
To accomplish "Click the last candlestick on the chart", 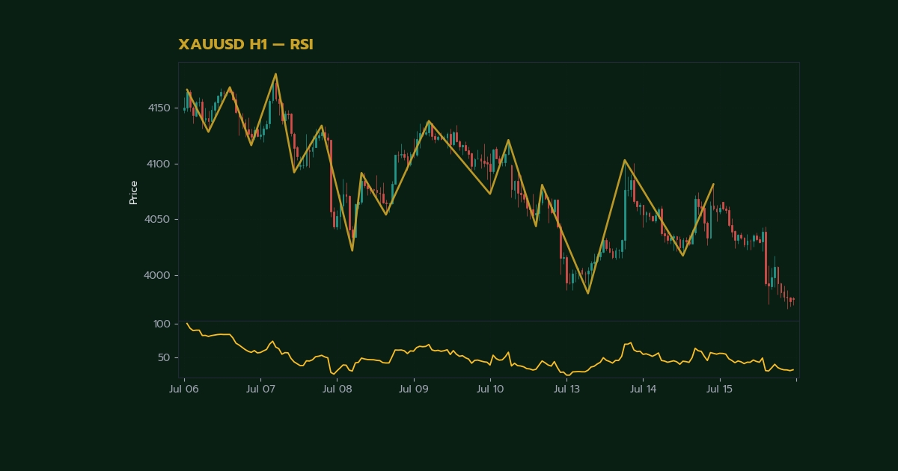I will (x=793, y=301).
